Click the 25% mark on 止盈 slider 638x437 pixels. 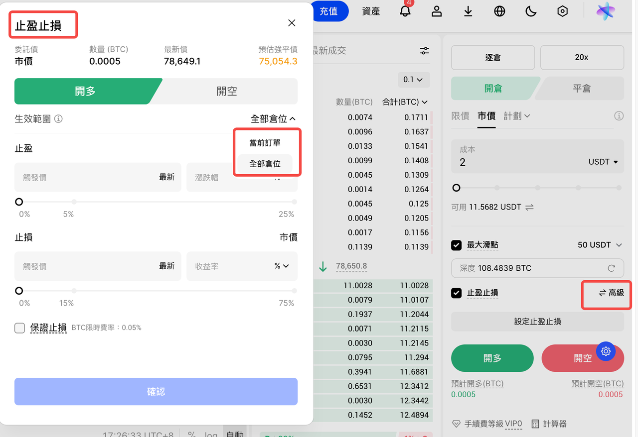pos(295,202)
